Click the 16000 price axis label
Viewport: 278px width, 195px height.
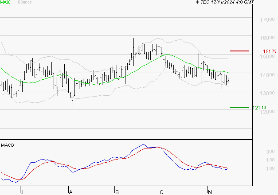coord(267,38)
